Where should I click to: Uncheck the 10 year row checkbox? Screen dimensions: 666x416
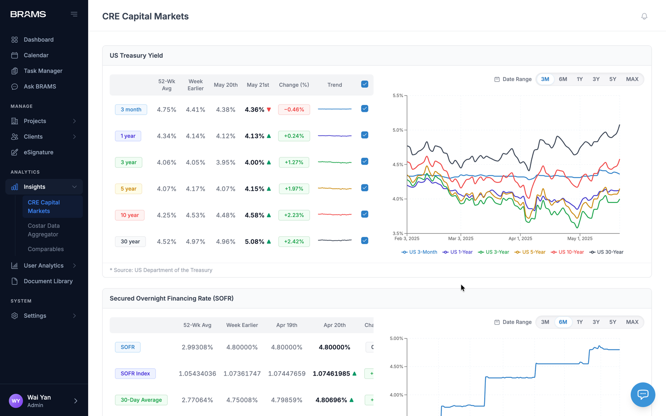[365, 214]
